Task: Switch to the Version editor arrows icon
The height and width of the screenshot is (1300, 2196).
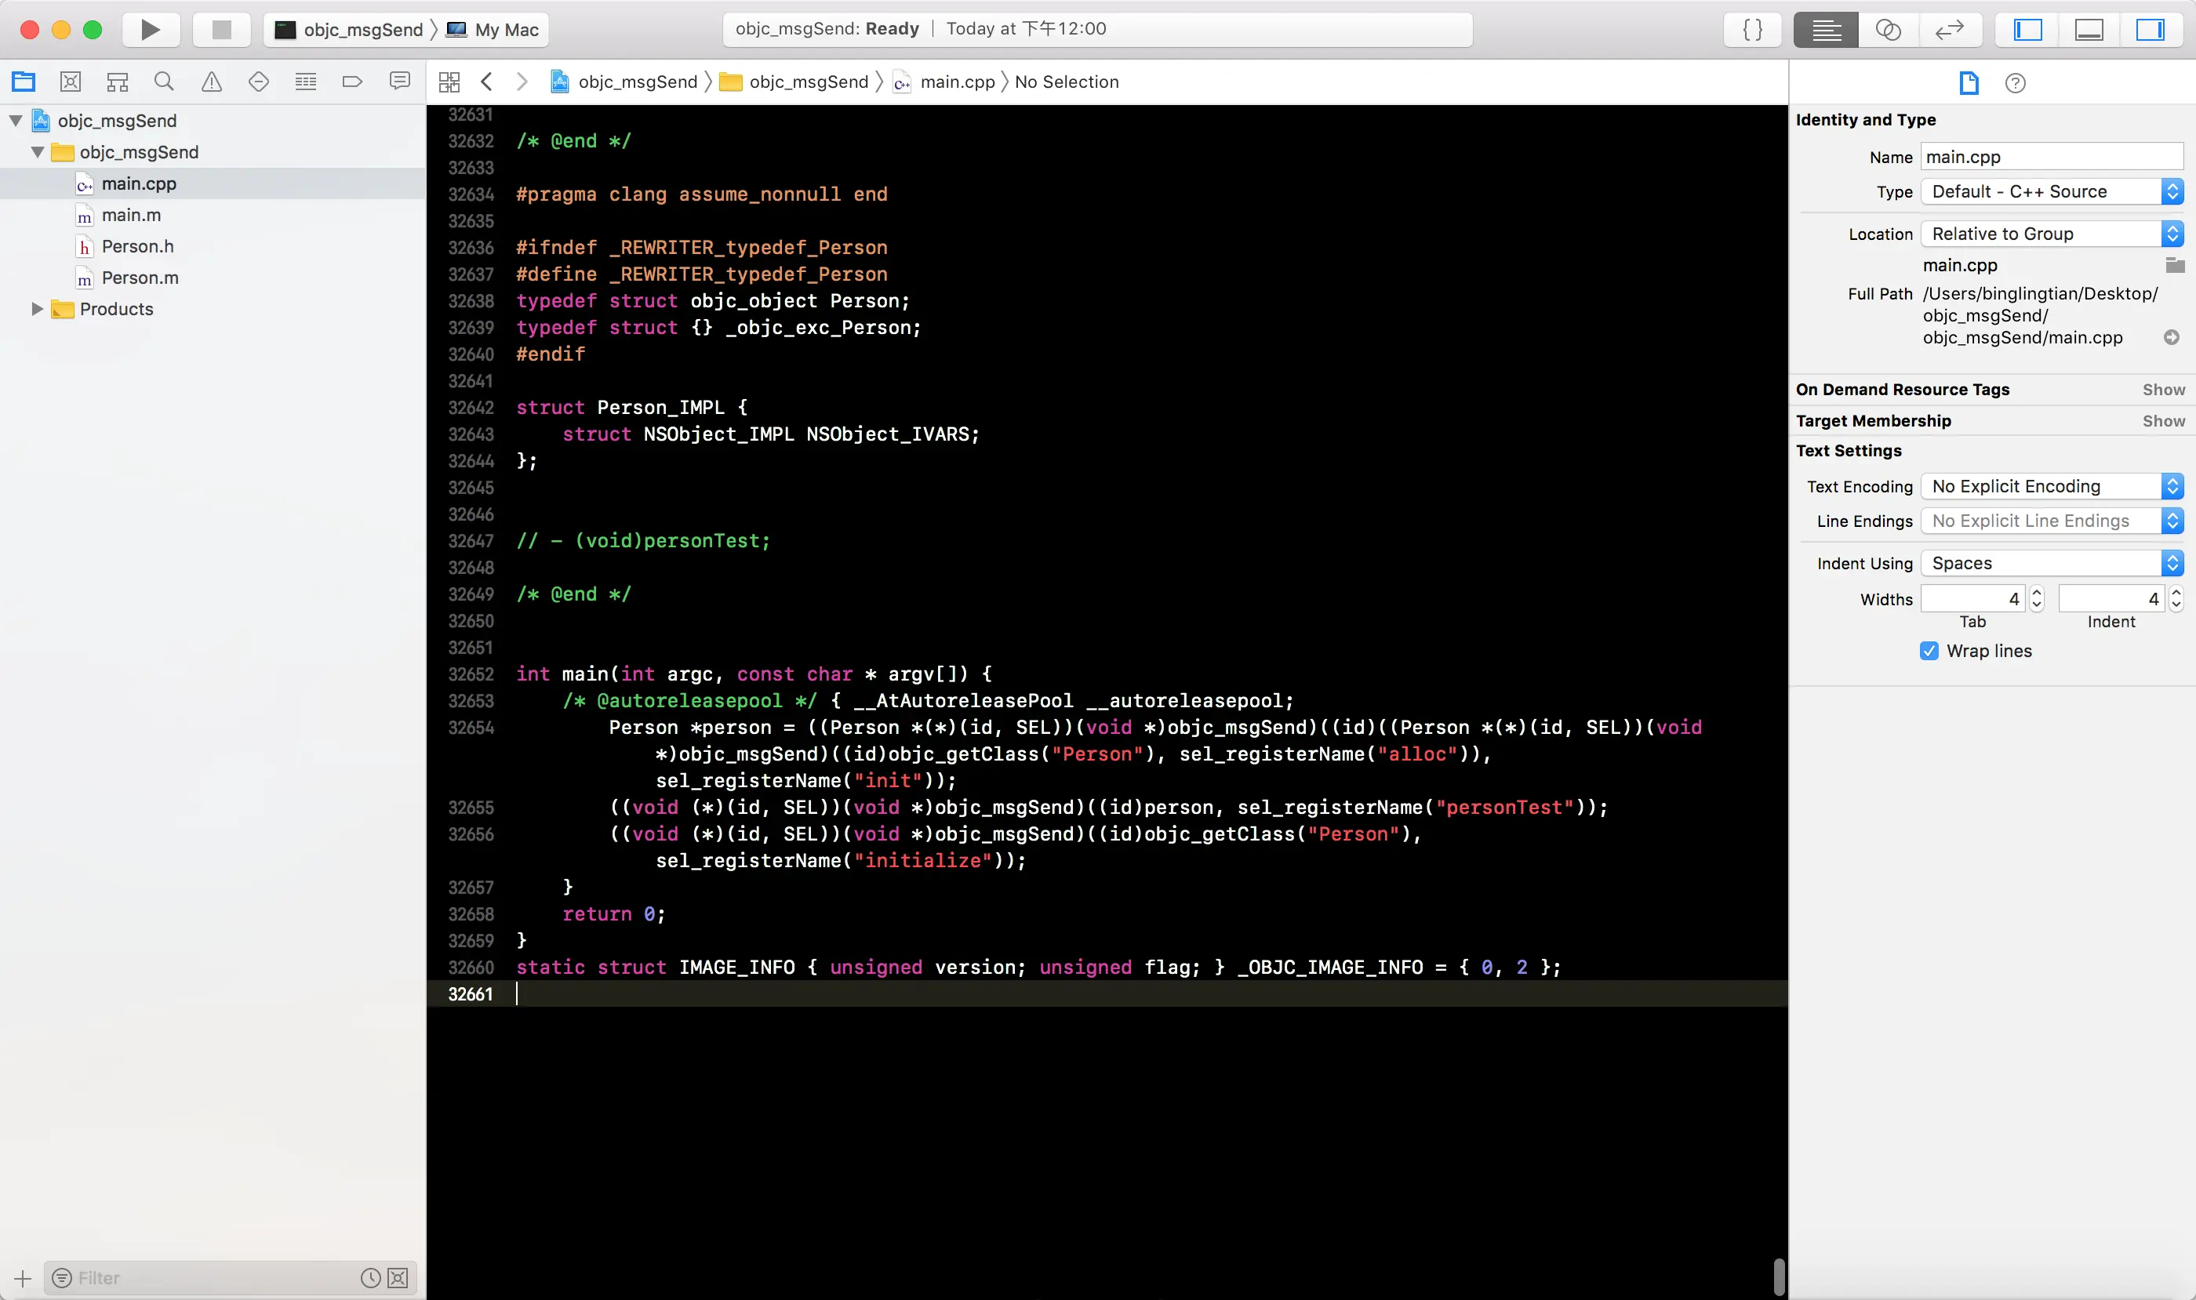Action: (x=1949, y=30)
